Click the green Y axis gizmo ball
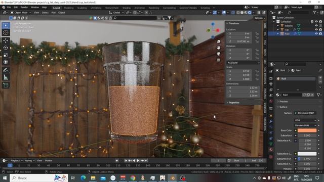The image size is (324, 182). [209, 30]
